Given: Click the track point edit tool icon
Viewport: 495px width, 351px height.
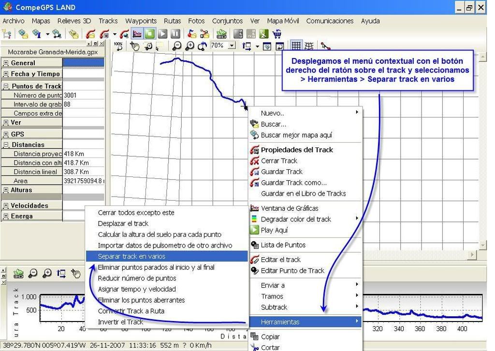Looking at the screenshot, I should 325,46.
